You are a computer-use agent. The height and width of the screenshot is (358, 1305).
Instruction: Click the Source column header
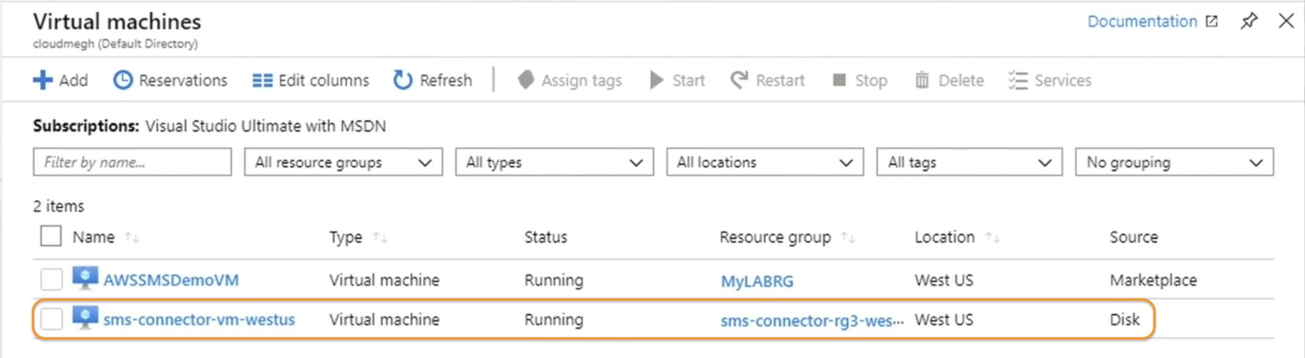pyautogui.click(x=1134, y=237)
